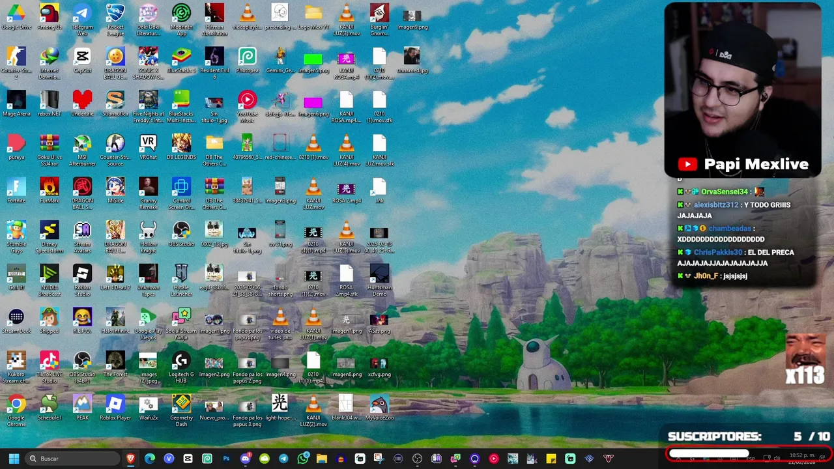Screen dimensions: 834x469
Task: Open the Stumble Guys desktop shortcut
Action: [x=16, y=237]
